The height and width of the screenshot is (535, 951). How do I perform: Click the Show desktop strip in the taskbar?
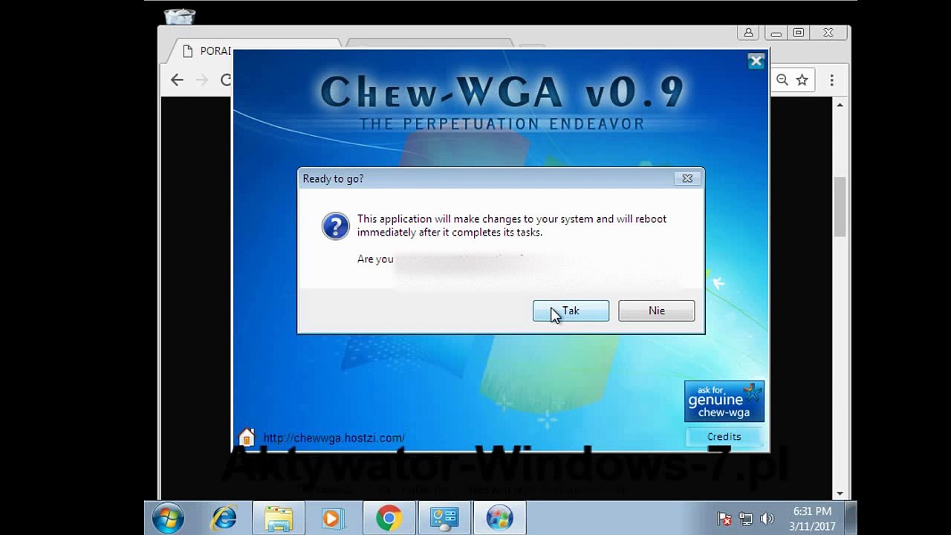[851, 517]
